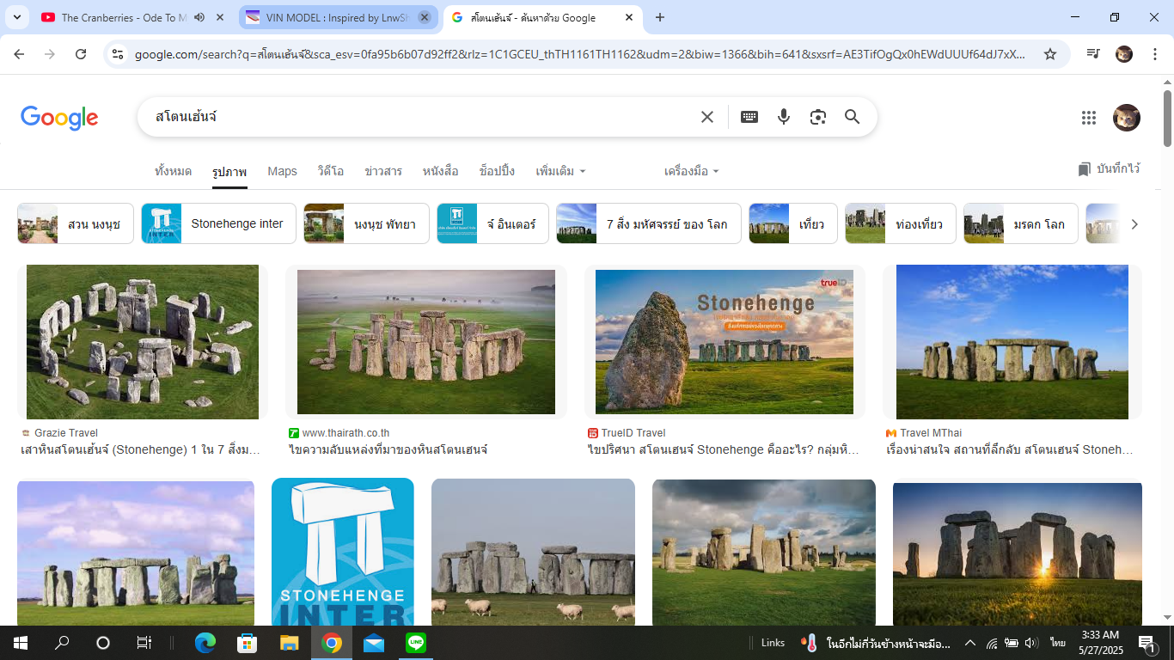Open Google Lens image search
This screenshot has height=660, width=1174.
pyautogui.click(x=817, y=117)
